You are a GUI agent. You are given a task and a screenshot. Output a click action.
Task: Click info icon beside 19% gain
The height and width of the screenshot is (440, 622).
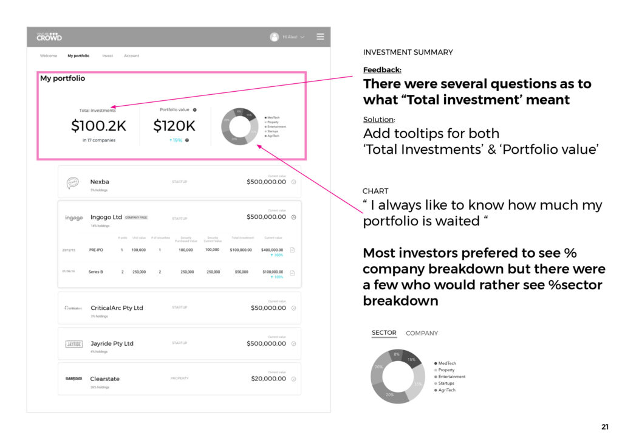[x=187, y=140]
